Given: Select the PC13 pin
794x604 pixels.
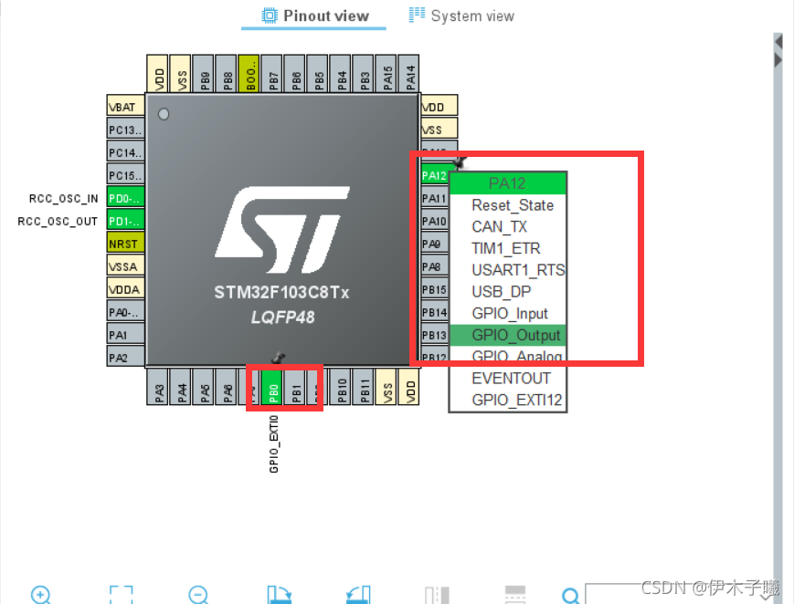Looking at the screenshot, I should tap(125, 130).
